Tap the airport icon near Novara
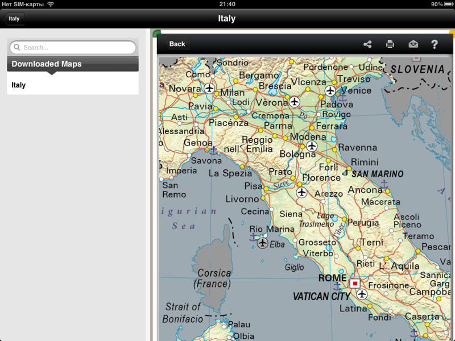The image size is (455, 341). coord(210,88)
